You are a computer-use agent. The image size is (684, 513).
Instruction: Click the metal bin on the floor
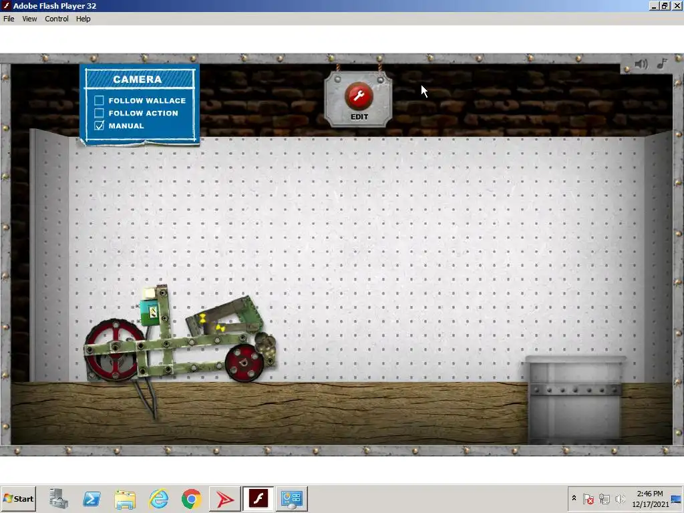[575, 399]
